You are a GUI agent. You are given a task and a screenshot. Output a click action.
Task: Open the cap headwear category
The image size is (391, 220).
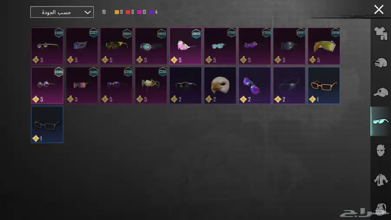tap(381, 92)
